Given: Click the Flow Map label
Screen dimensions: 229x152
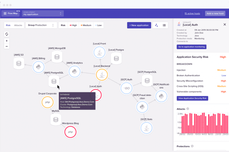Looking at the screenshot, I should pos(13,13).
